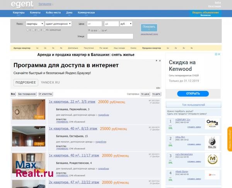The height and width of the screenshot is (188, 232).
Task: Click the 'Длительно' quick filter link
Action: coord(73,48)
